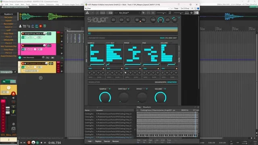Screen dimensions: 258x145
Task: Open the PITCH modulation dropdown arrow
Action: [x=147, y=89]
